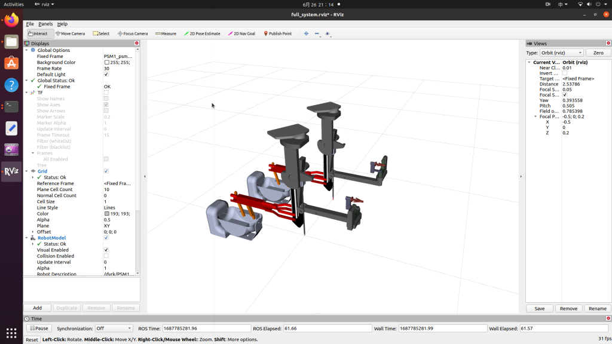Collapse the right Views panel handle
This screenshot has height=344, width=612.
(521, 176)
